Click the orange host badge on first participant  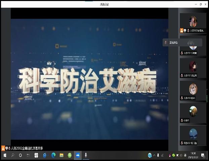182,30
